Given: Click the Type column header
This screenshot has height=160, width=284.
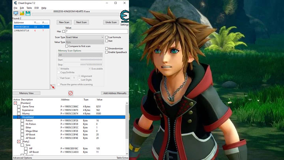Looking at the screenshot, I should click(86, 100).
